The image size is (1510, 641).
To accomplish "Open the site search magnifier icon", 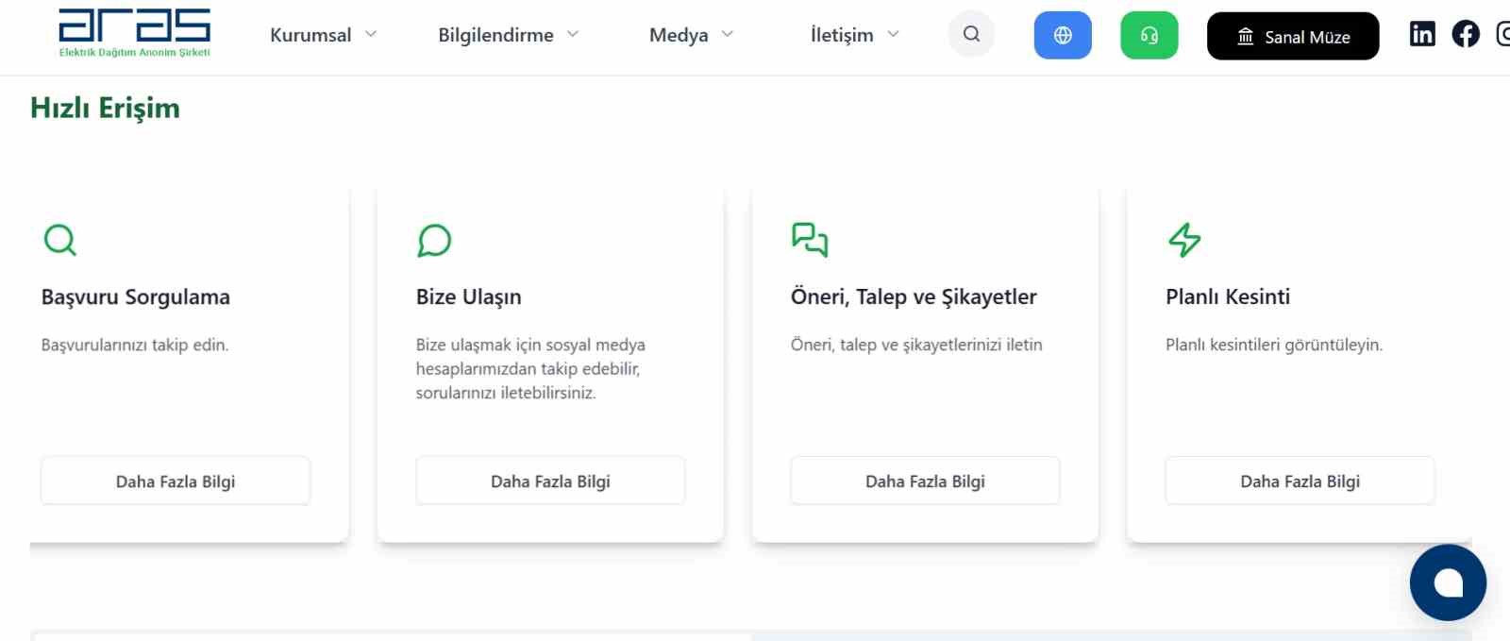I will coord(971,34).
